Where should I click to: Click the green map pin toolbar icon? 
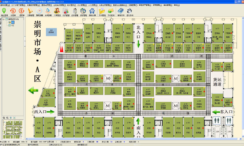4,11
